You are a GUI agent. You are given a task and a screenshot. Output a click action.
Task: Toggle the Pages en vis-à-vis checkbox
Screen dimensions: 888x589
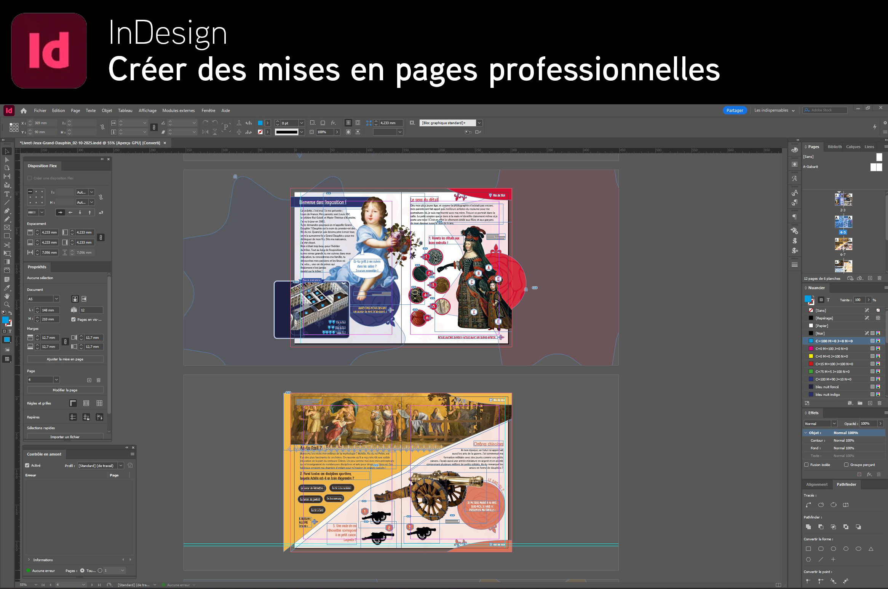(x=73, y=320)
